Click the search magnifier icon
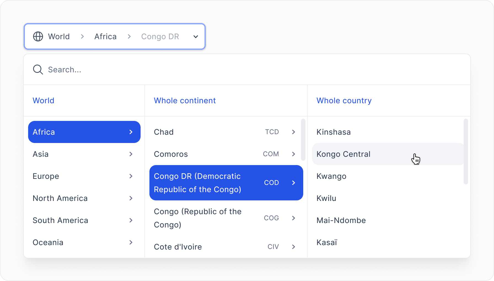 38,69
